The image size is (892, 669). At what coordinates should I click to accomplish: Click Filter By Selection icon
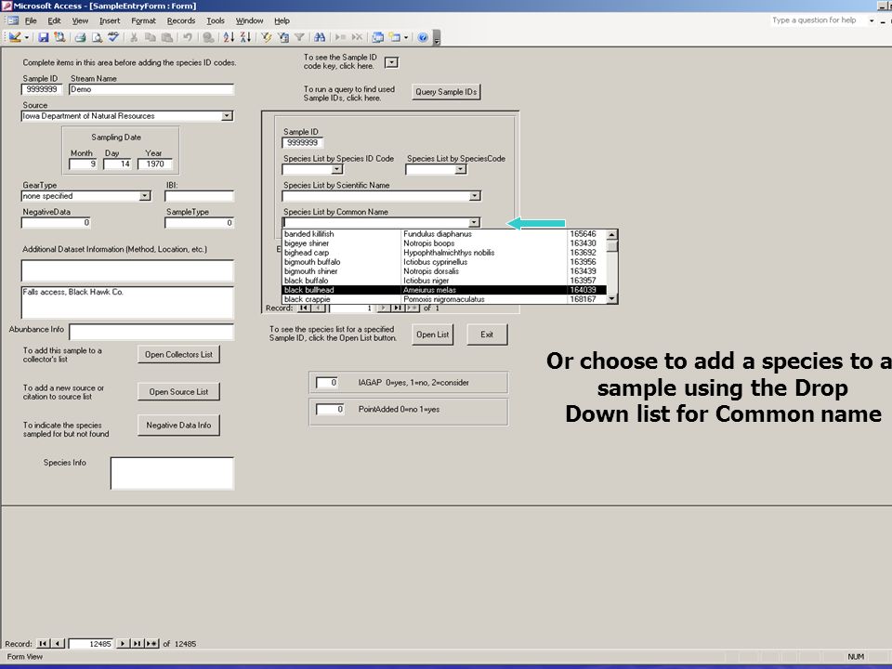267,37
